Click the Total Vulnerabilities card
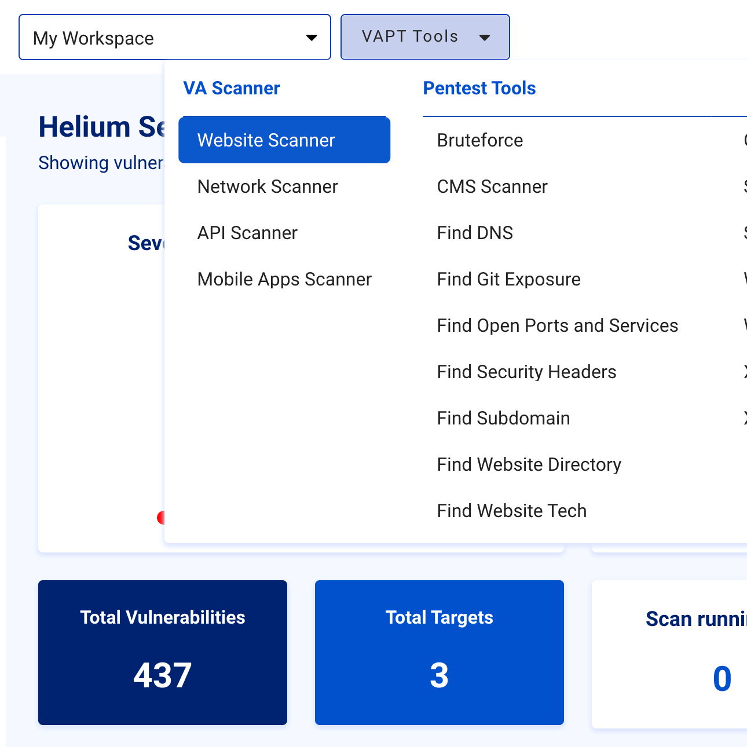Image resolution: width=747 pixels, height=747 pixels. point(163,652)
